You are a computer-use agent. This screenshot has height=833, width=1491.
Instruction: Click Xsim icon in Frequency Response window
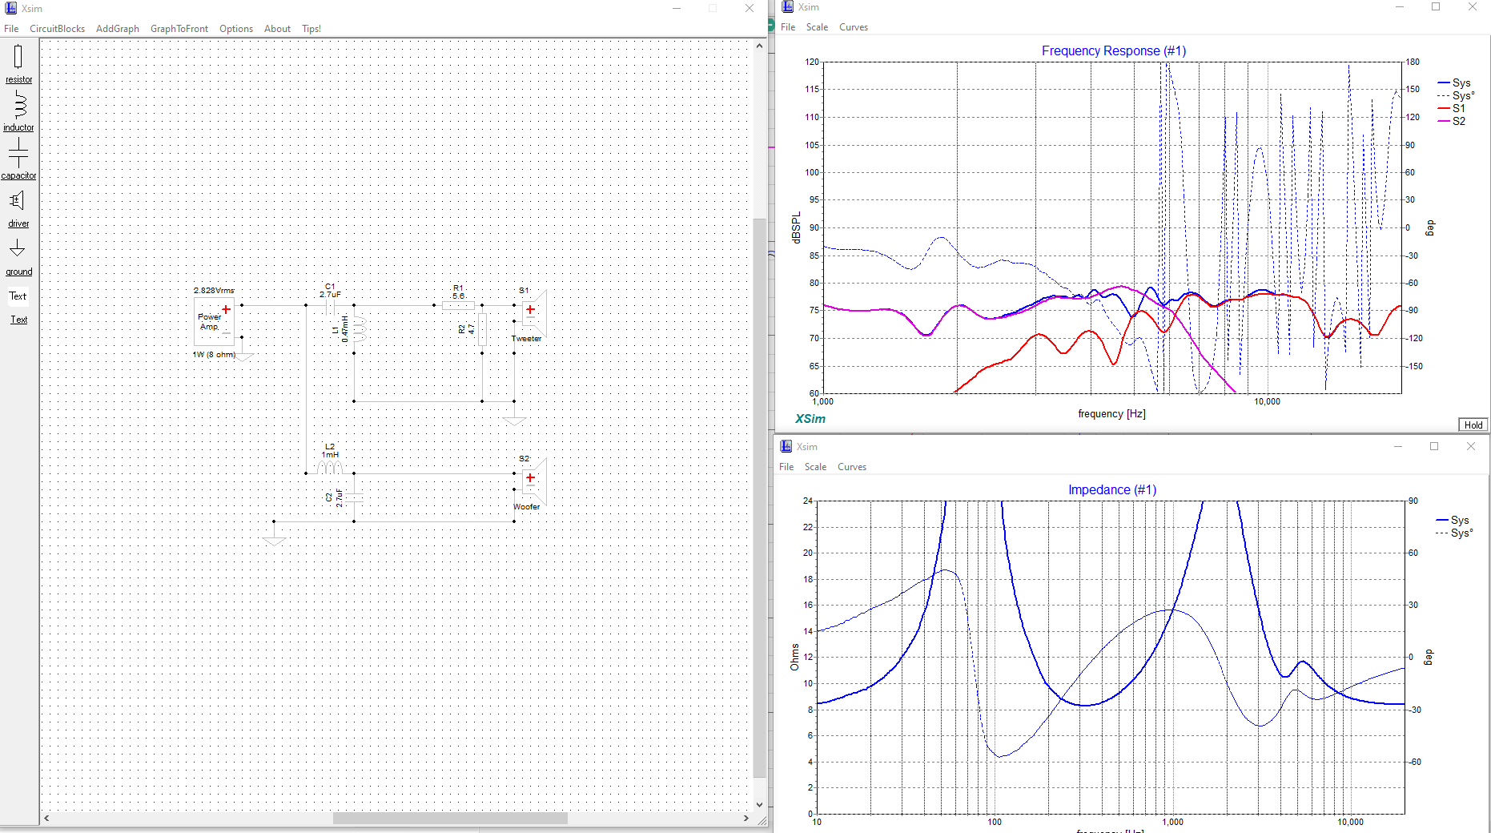click(x=787, y=6)
